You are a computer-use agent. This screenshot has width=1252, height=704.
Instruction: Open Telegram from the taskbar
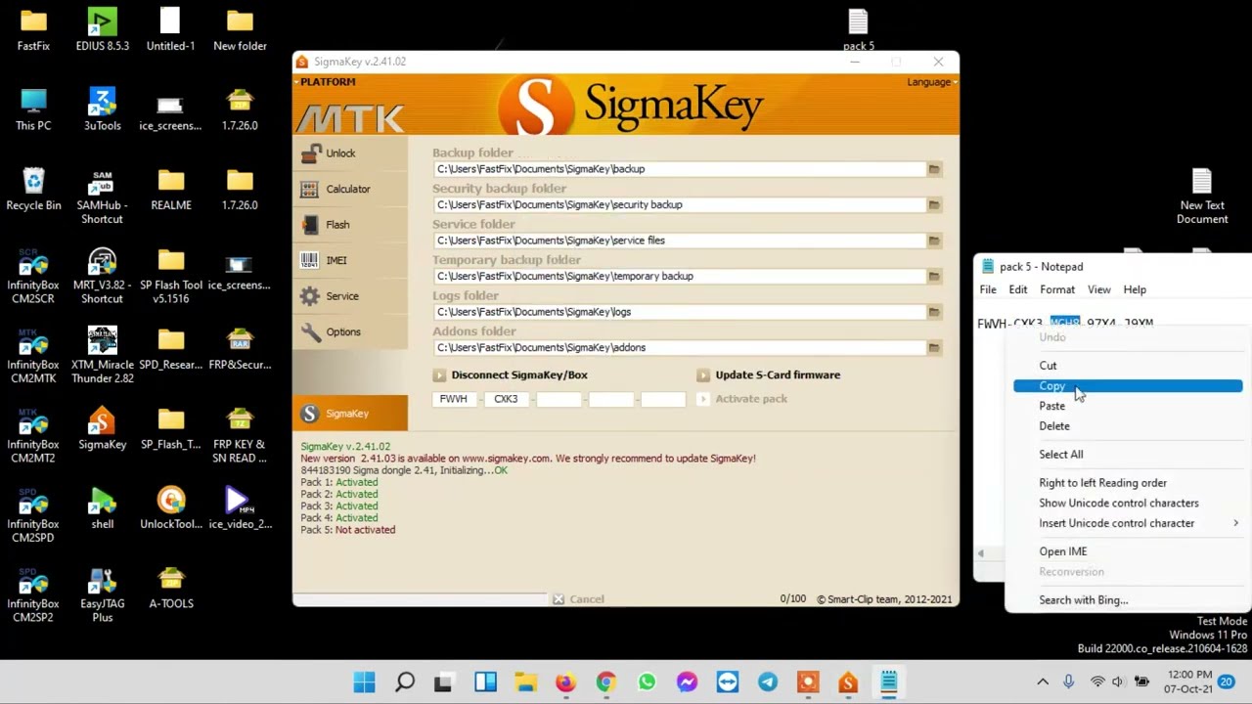click(768, 682)
